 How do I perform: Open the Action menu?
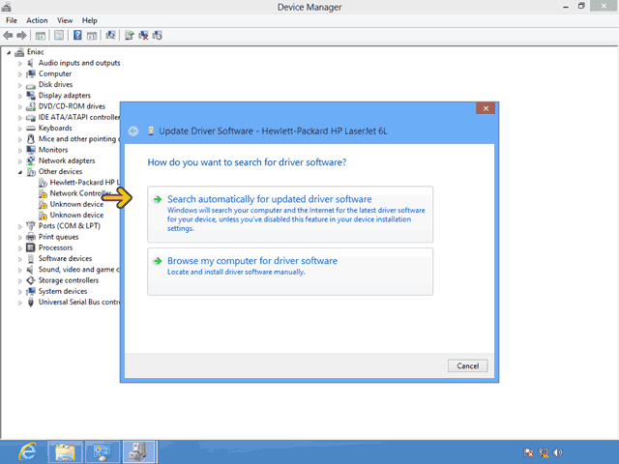point(37,20)
